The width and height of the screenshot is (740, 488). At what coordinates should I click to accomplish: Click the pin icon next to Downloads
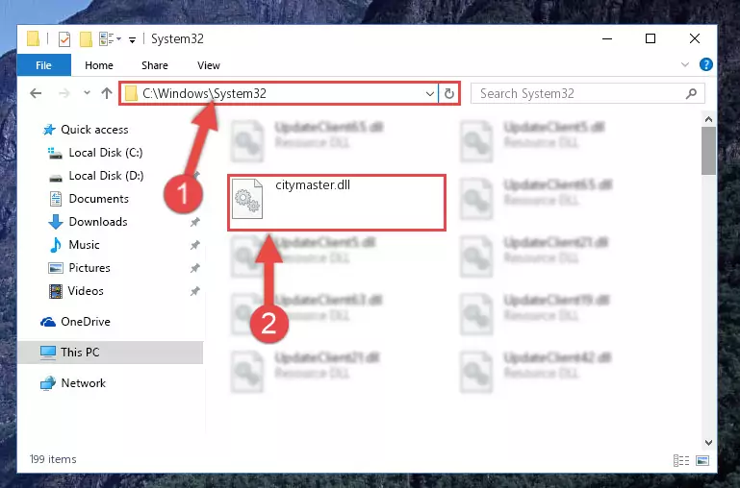(x=195, y=222)
